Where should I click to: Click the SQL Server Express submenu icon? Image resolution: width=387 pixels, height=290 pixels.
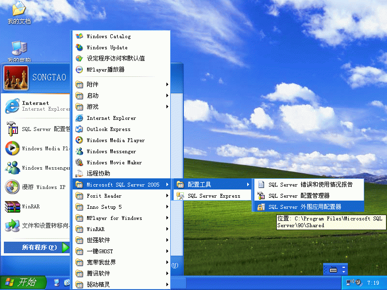[180, 196]
